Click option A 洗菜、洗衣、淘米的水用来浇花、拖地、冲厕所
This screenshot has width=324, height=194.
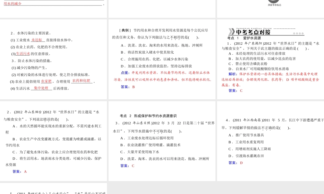162,45
